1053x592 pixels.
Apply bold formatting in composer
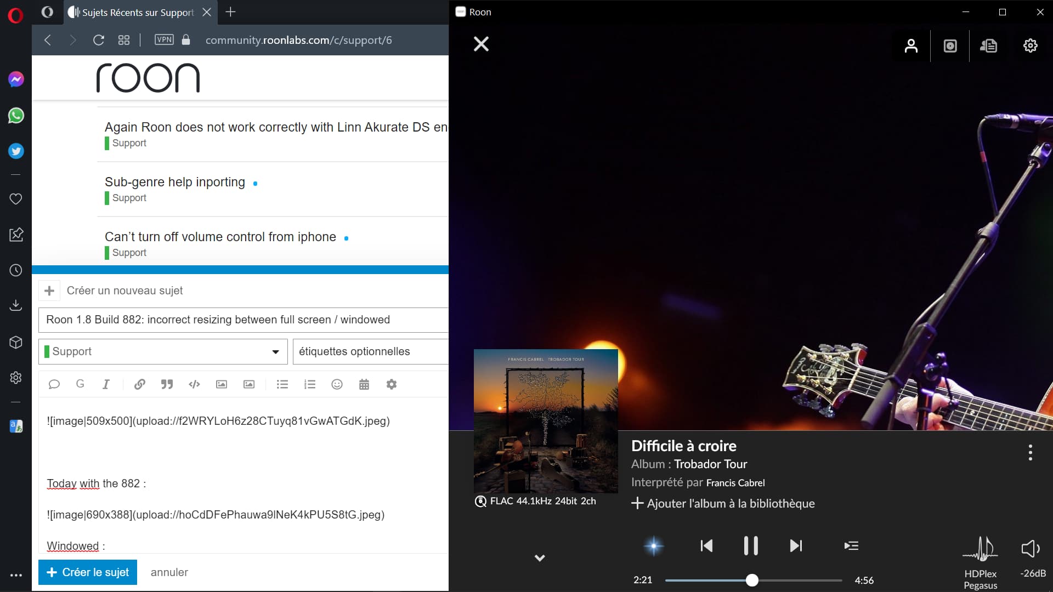point(80,384)
